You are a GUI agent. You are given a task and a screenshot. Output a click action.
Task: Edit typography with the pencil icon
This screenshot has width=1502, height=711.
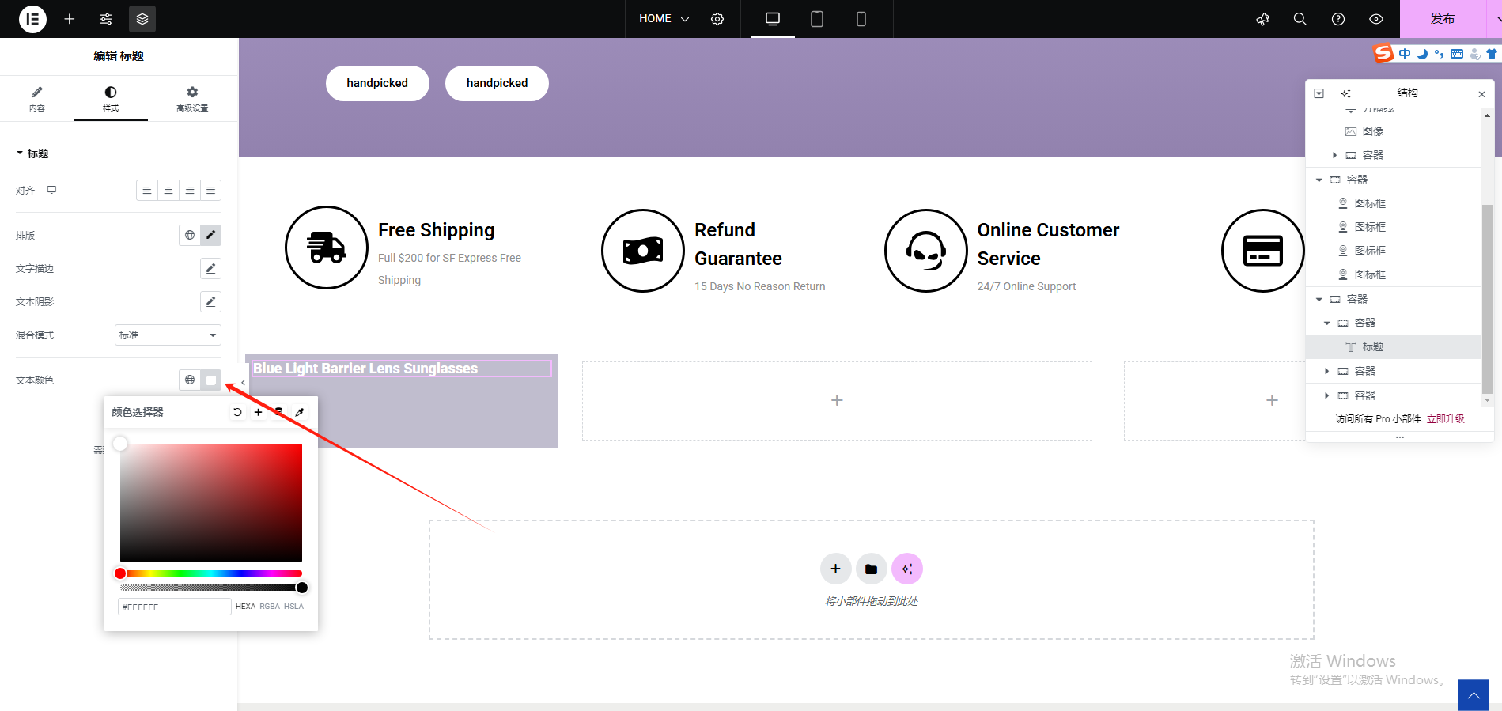(x=210, y=235)
